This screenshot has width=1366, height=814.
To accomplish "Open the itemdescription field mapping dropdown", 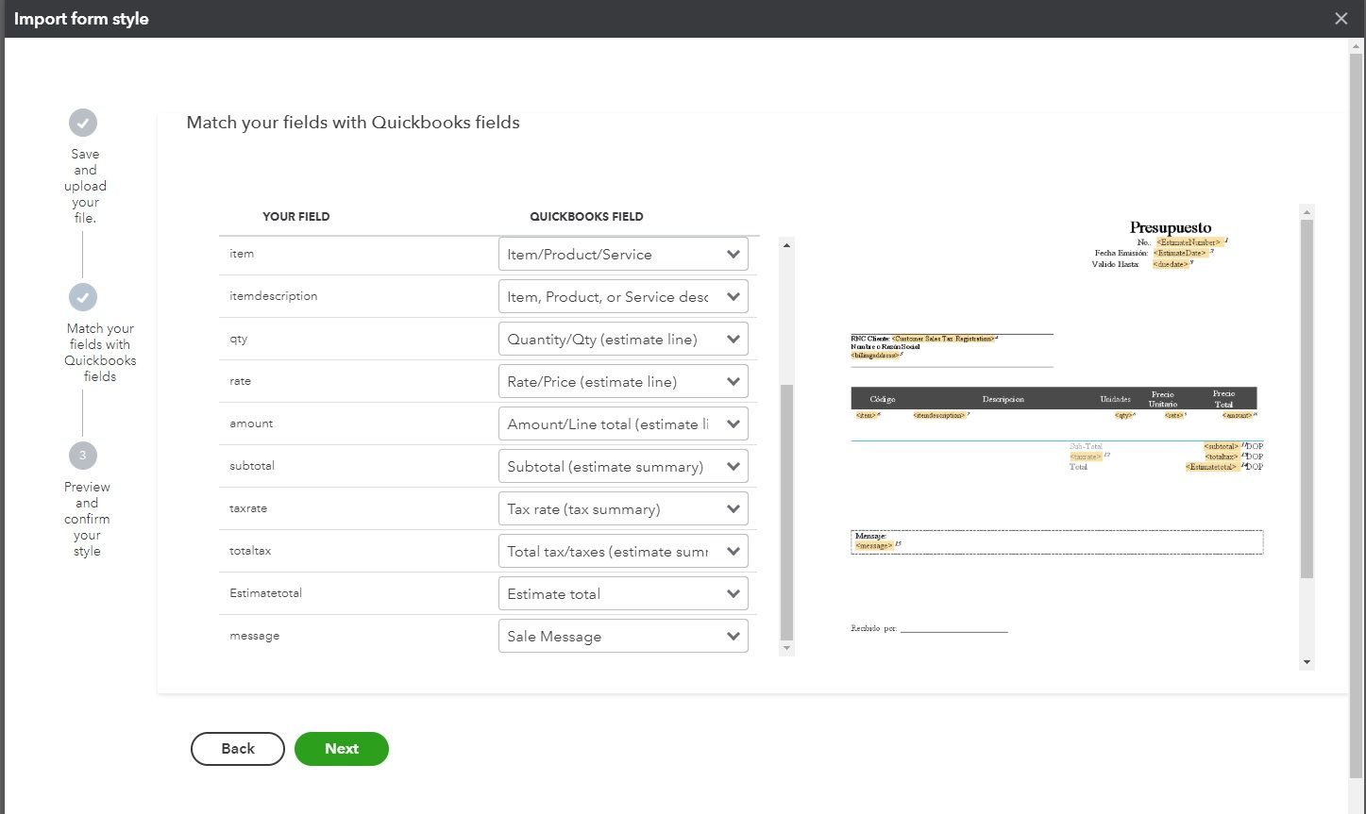I will pos(623,296).
